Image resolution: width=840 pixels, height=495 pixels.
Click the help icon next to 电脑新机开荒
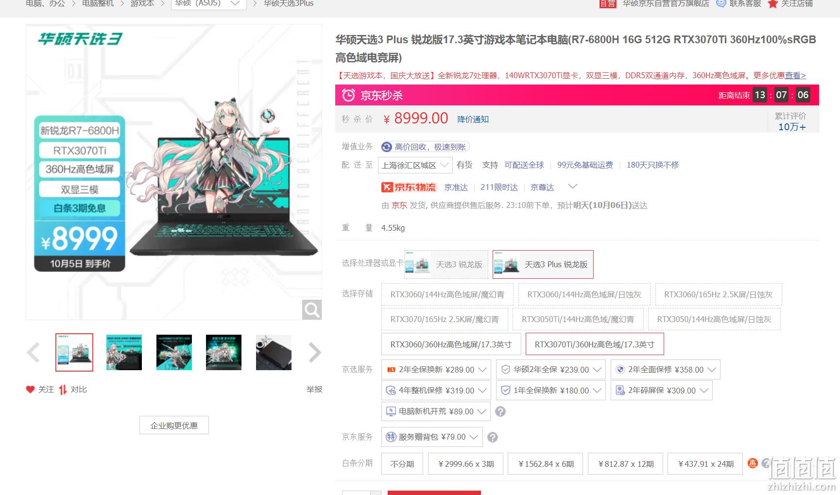point(500,412)
